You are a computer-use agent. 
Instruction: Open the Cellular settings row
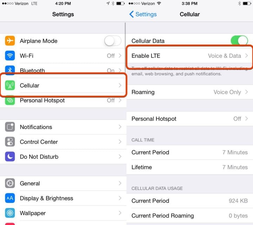click(x=63, y=85)
